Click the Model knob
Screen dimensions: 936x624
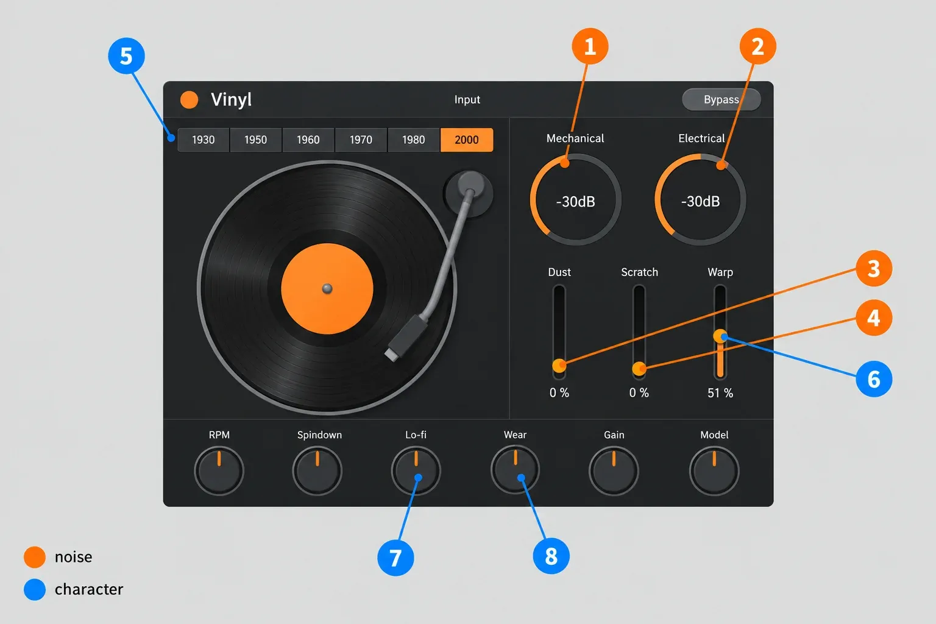[714, 470]
